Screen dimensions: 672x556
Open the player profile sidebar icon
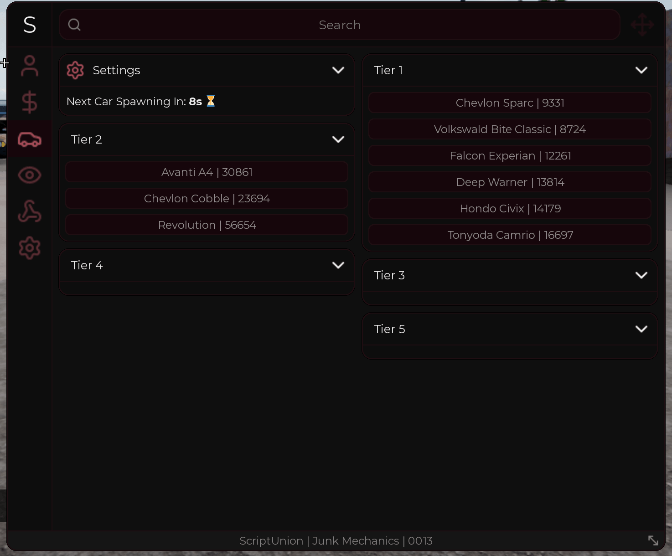click(30, 66)
